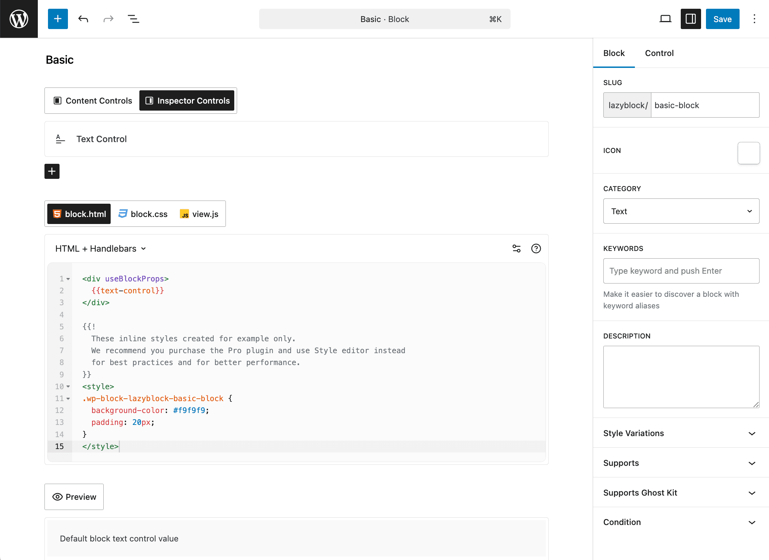Click the code editor help icon
Screen dimensions: 769x560
(x=536, y=248)
